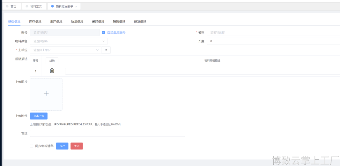The width and height of the screenshot is (340, 166).
Task: Click the blue 保存 button
Action: pos(62,146)
